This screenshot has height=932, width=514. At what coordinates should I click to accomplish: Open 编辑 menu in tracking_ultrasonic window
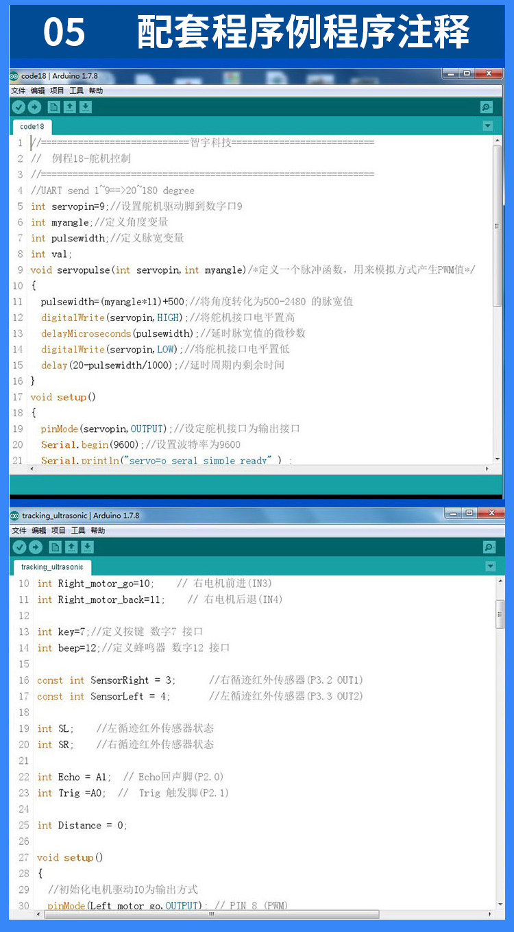tap(38, 531)
